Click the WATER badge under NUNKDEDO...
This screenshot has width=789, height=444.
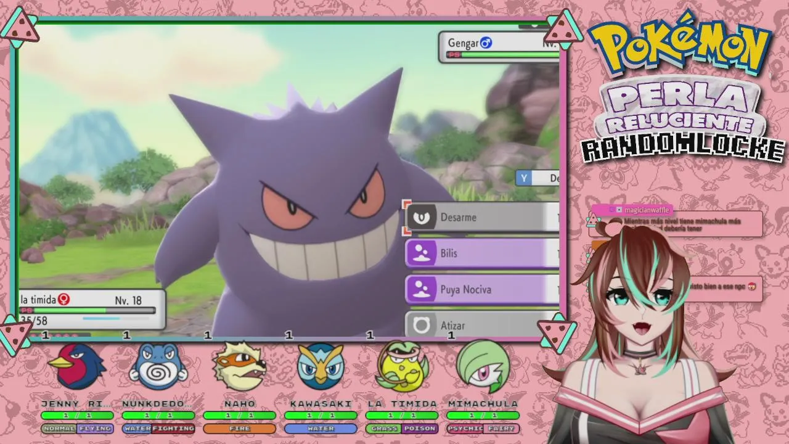coord(137,429)
